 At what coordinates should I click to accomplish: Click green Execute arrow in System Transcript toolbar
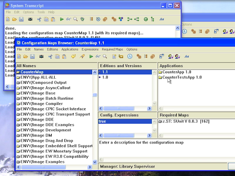tap(62, 19)
